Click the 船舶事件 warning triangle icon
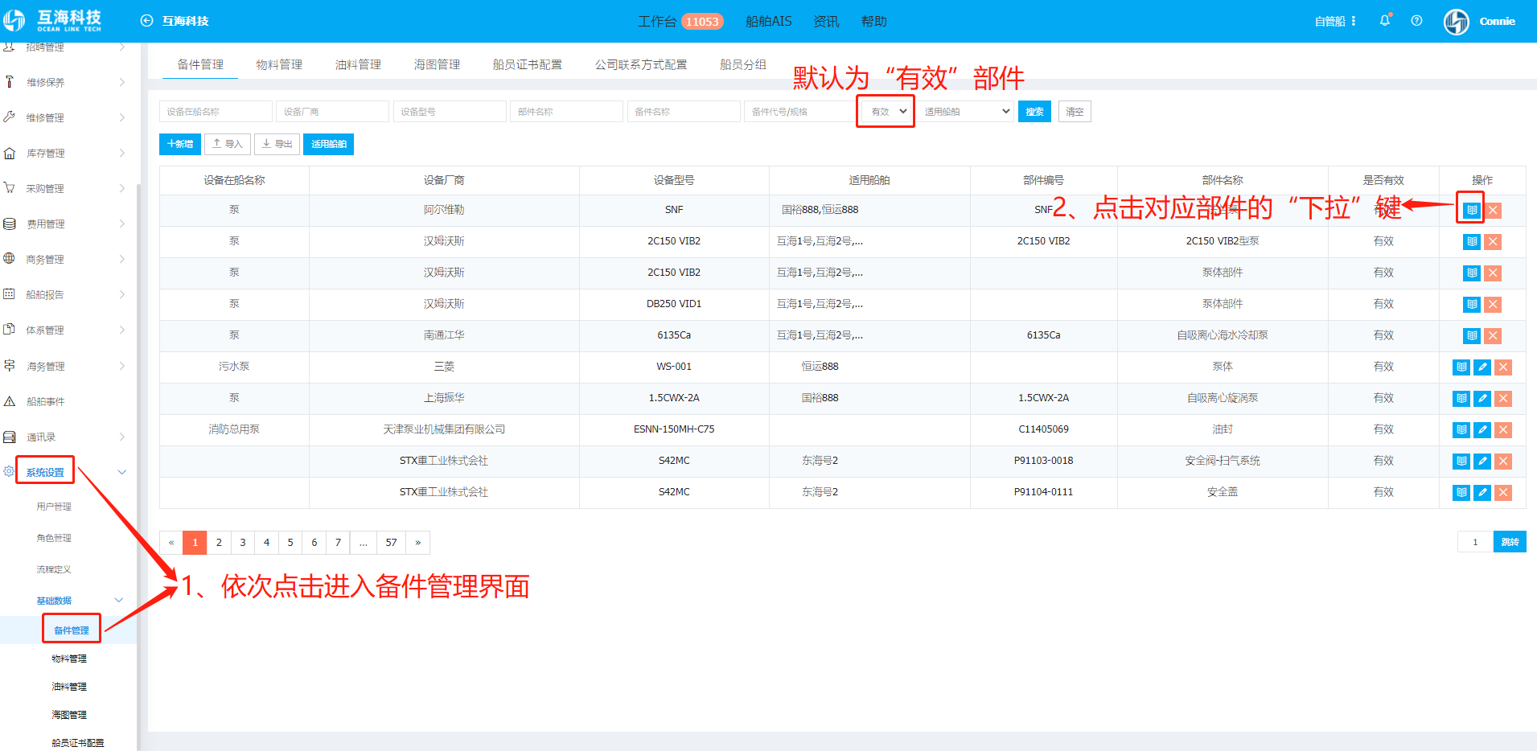Image resolution: width=1537 pixels, height=751 pixels. [10, 401]
